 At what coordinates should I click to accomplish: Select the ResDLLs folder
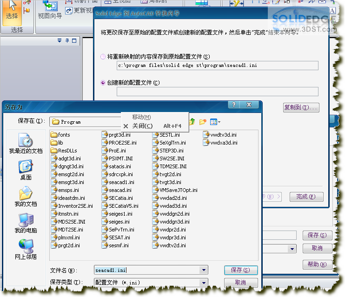click(x=64, y=151)
